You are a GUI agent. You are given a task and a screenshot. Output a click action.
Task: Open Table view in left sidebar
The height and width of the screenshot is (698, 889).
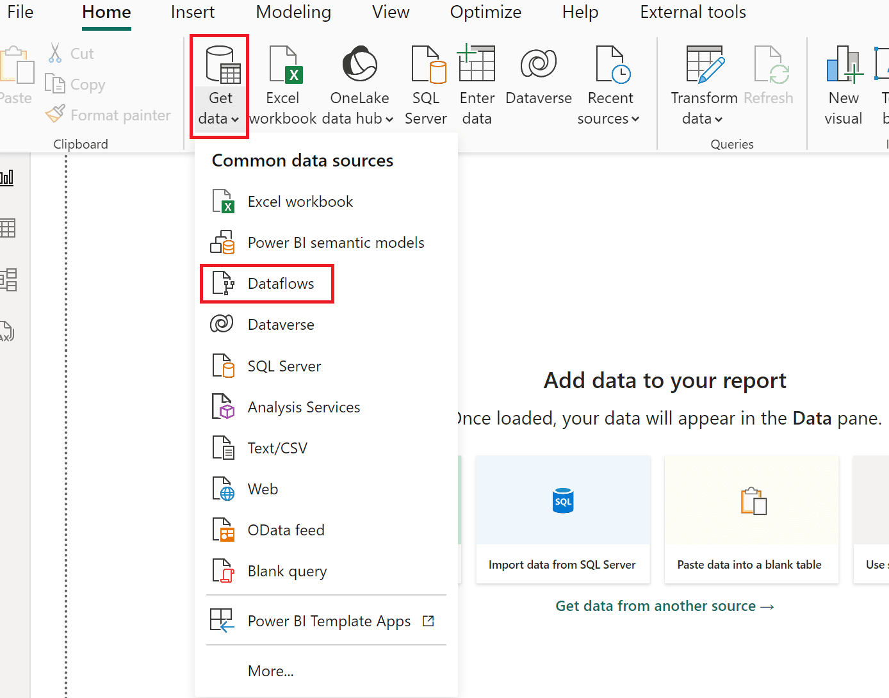(x=8, y=228)
